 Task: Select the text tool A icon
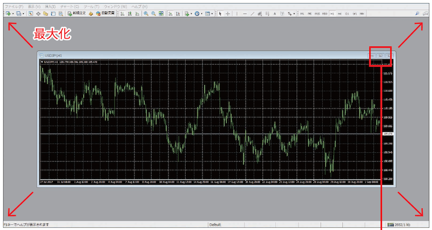point(275,13)
